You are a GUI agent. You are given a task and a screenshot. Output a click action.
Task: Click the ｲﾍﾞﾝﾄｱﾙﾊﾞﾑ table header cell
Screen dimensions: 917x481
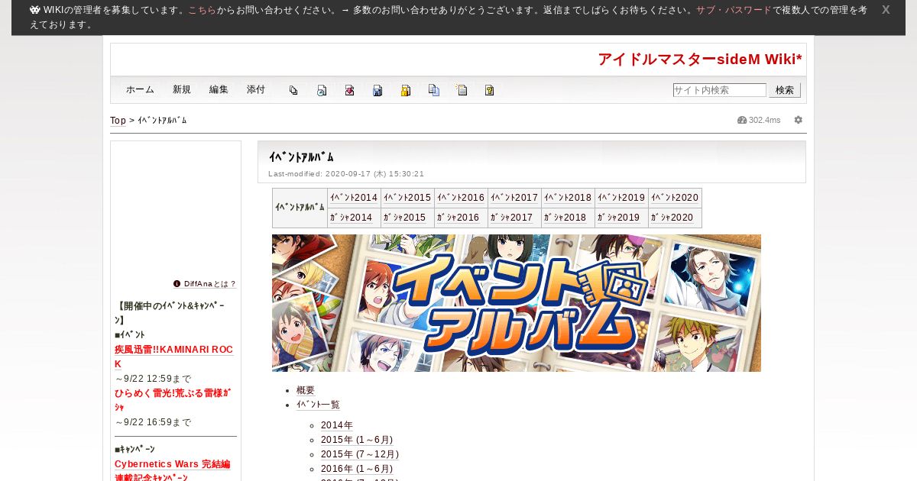[x=300, y=208]
